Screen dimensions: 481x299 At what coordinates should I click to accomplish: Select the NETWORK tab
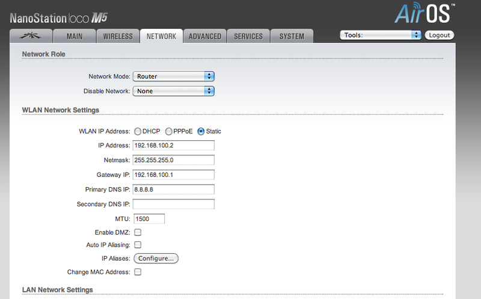point(161,36)
